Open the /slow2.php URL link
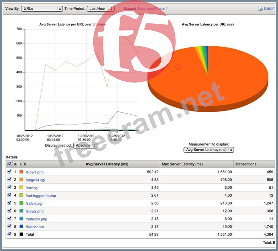Viewport: 278px width, 251px height. tap(35, 211)
